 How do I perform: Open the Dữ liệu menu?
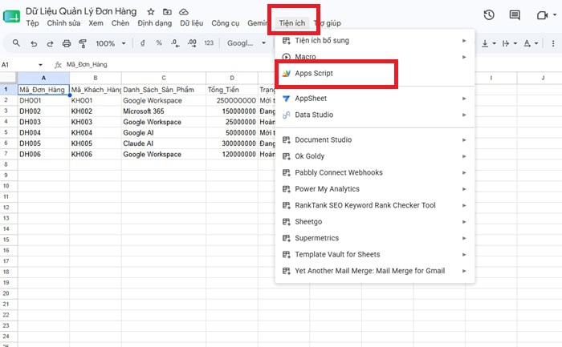point(191,23)
